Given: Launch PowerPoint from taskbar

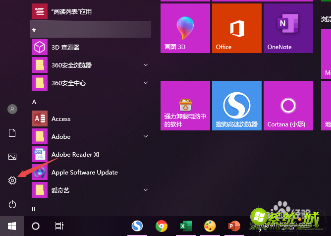Looking at the screenshot, I should 234,226.
